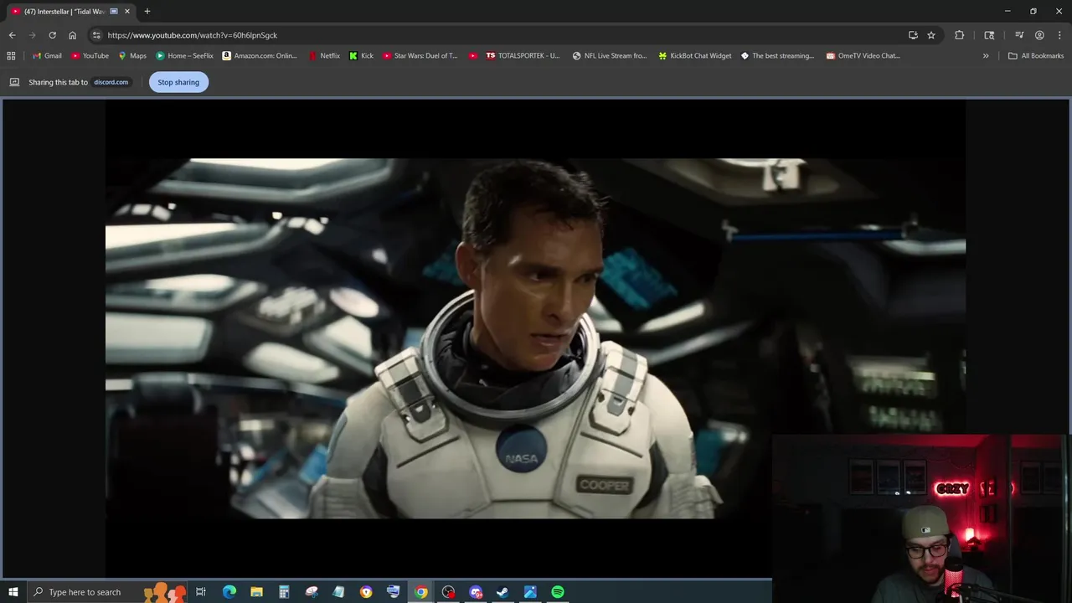
Task: Bookmark this tab with the star icon
Action: [x=931, y=35]
